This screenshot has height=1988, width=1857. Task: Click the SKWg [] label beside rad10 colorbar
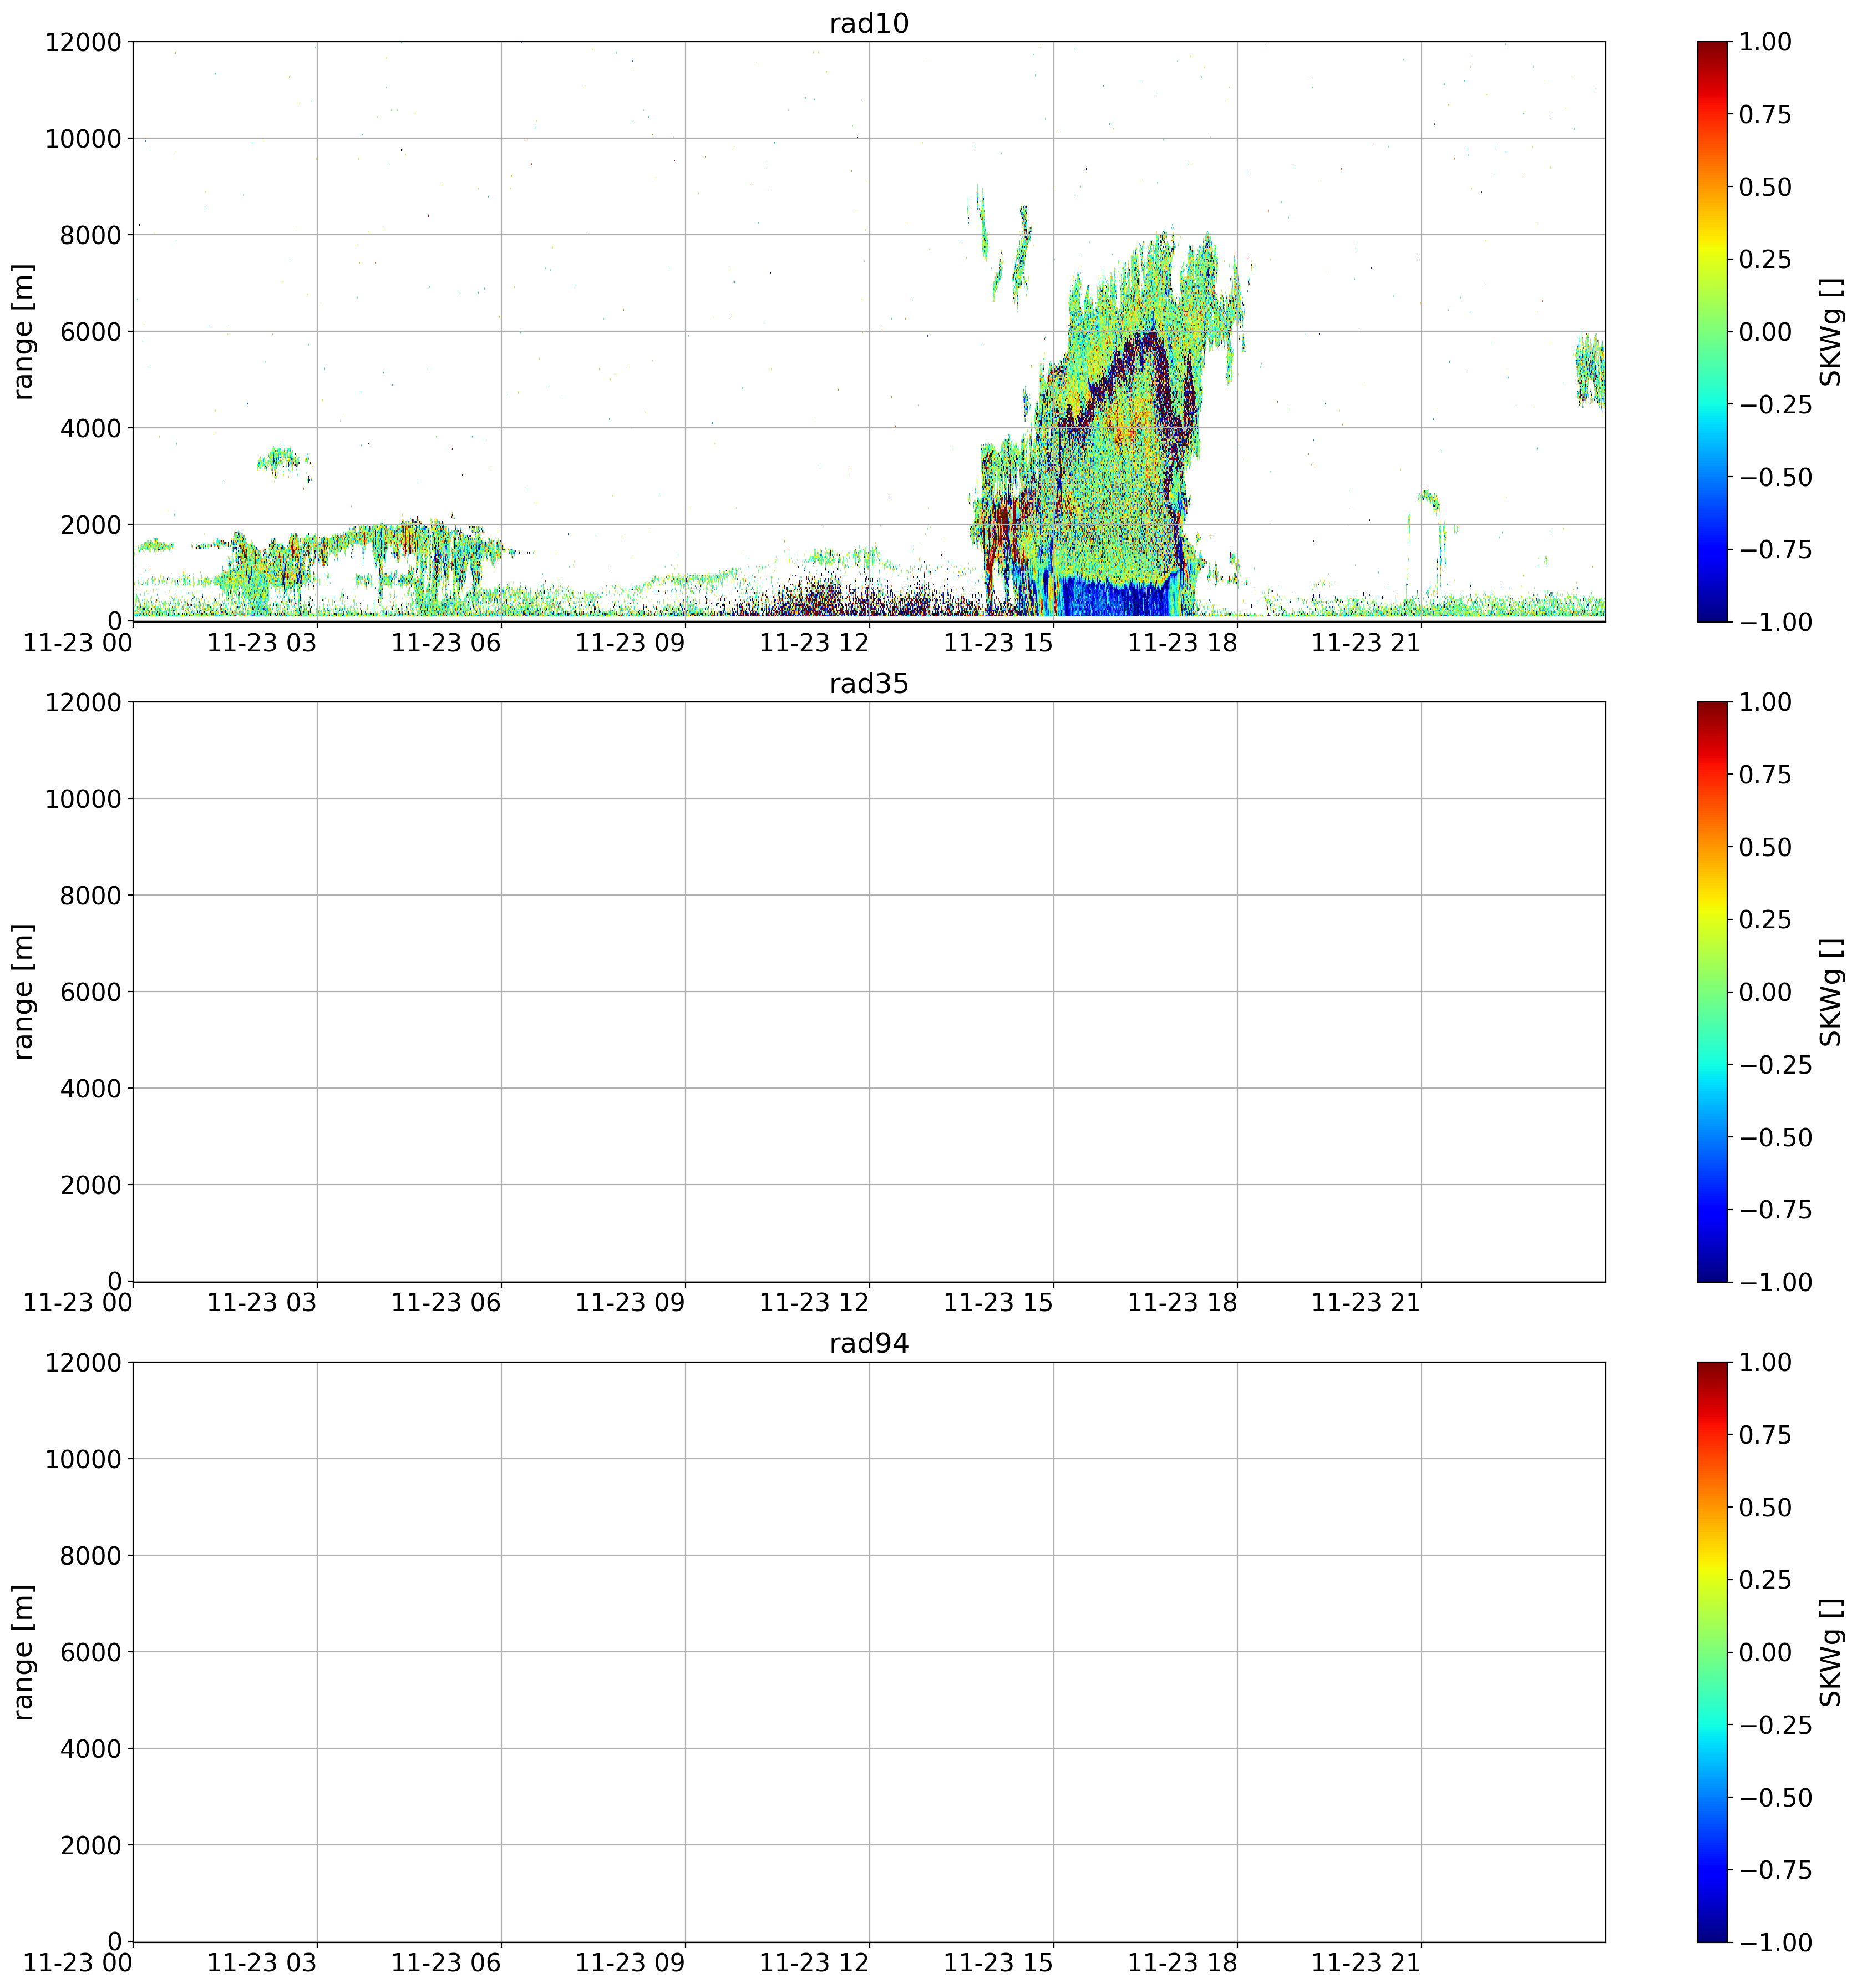(x=1830, y=331)
